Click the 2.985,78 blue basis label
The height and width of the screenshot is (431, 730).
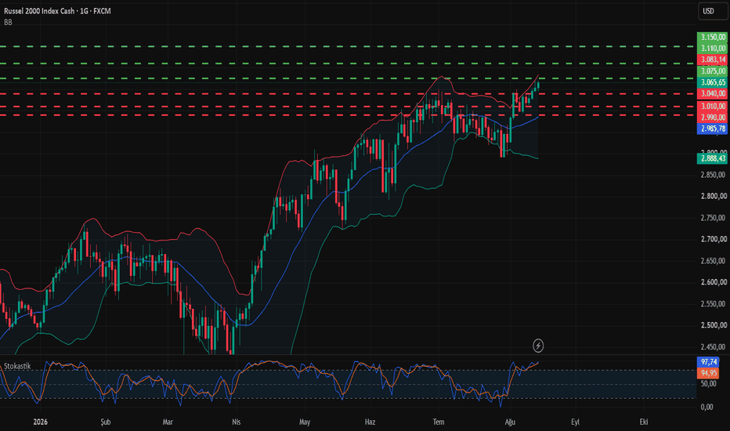(712, 129)
